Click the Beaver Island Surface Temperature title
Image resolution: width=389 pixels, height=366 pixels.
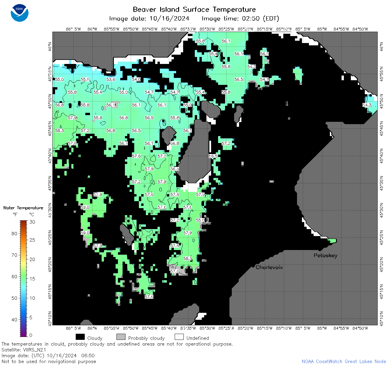tap(194, 9)
